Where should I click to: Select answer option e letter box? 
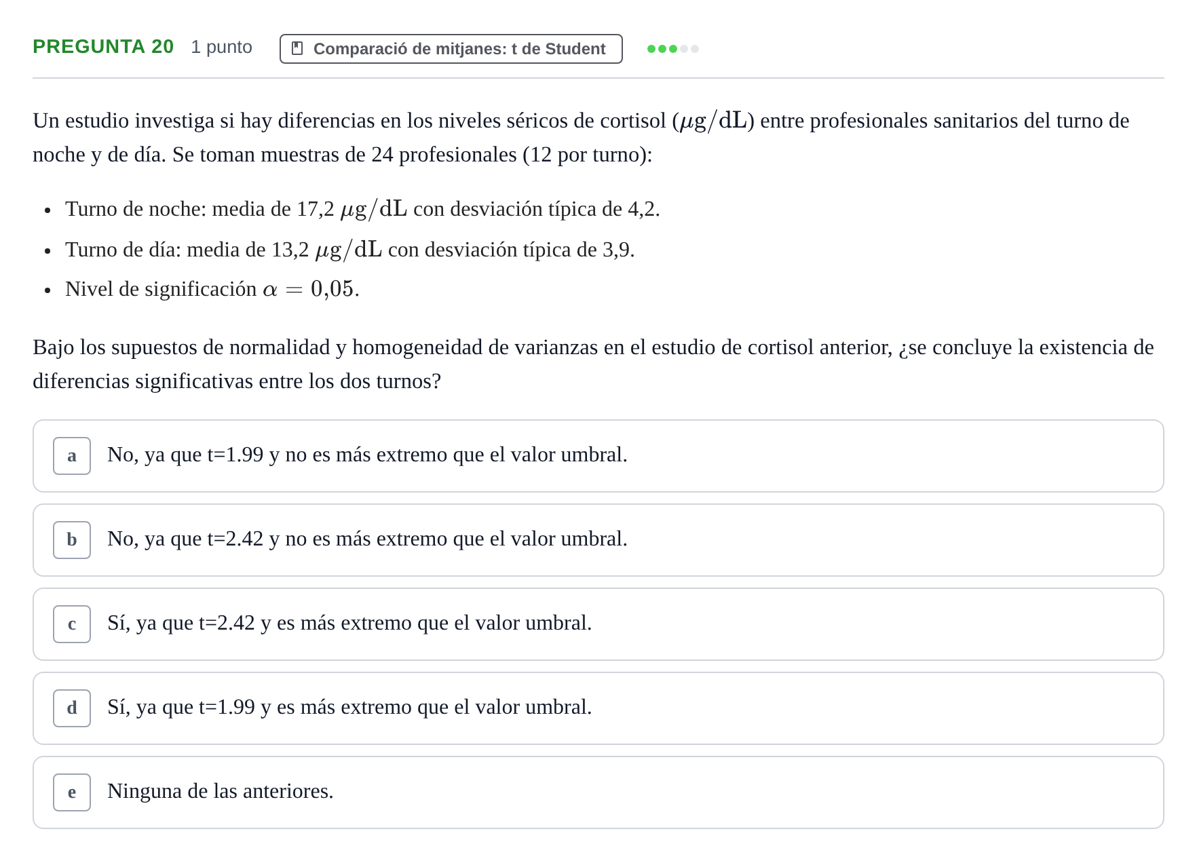(72, 792)
